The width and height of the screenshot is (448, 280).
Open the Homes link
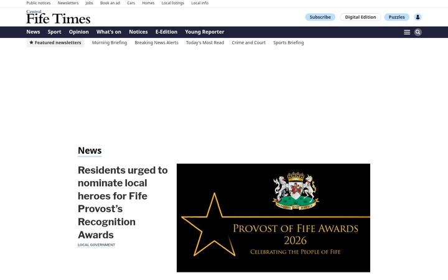[x=148, y=3]
